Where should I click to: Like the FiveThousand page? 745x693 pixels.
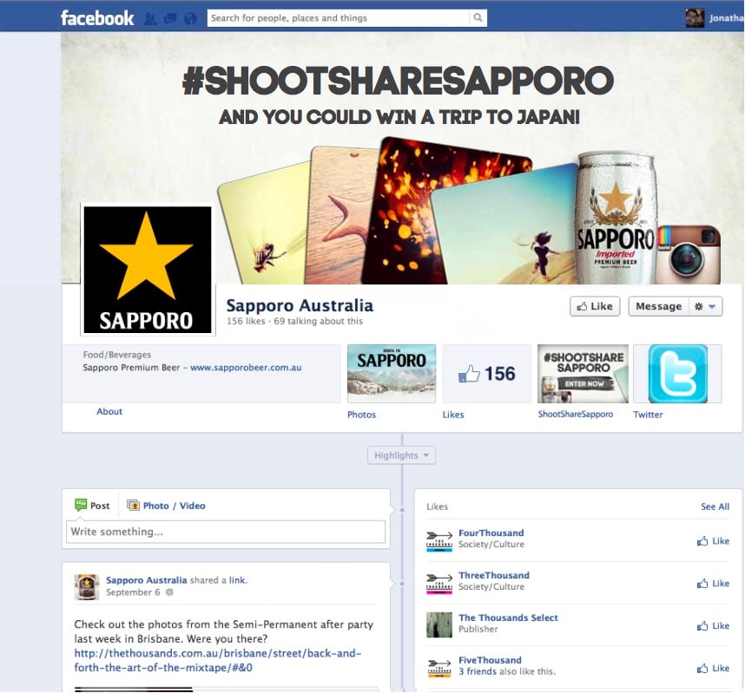713,669
